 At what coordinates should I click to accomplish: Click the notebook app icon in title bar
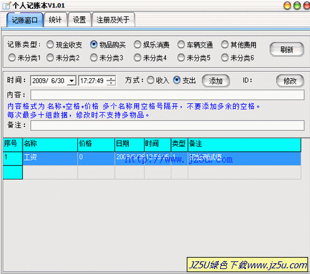click(7, 5)
